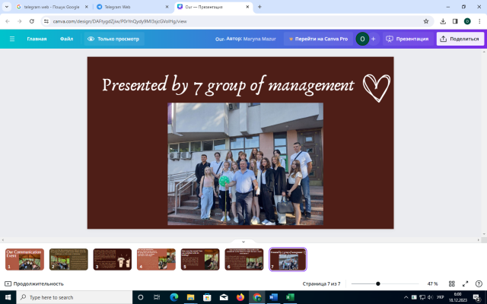487x304 pixels.
Task: Select slide thumbnail 3
Action: [x=113, y=259]
